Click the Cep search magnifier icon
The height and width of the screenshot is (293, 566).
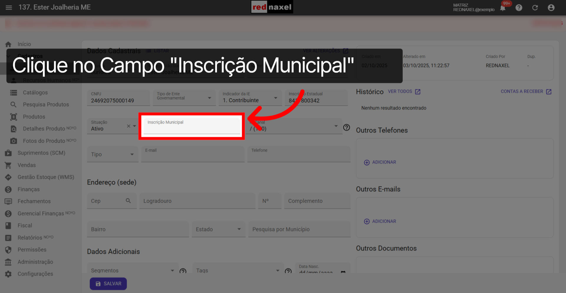(x=129, y=201)
